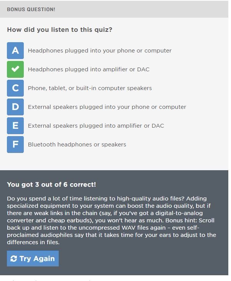The height and width of the screenshot is (281, 231).
Task: Select the blue letter E tile
Action: point(15,126)
